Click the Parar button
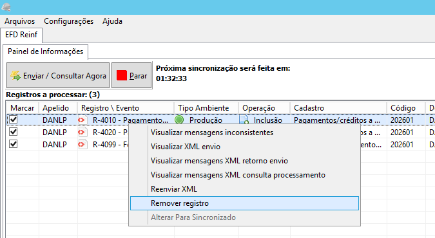The height and width of the screenshot is (238, 435). point(131,75)
